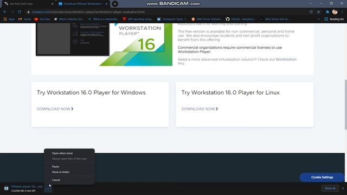Open the 'What is a vulnerabil...' bookmark

(x=104, y=19)
